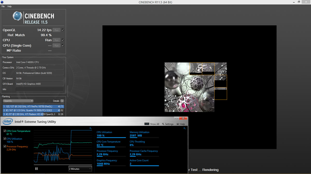Screen dimensions: 311x174
Task: Select ranking entry 12C/12T ATI FirePro V8750
Action: coord(33,106)
